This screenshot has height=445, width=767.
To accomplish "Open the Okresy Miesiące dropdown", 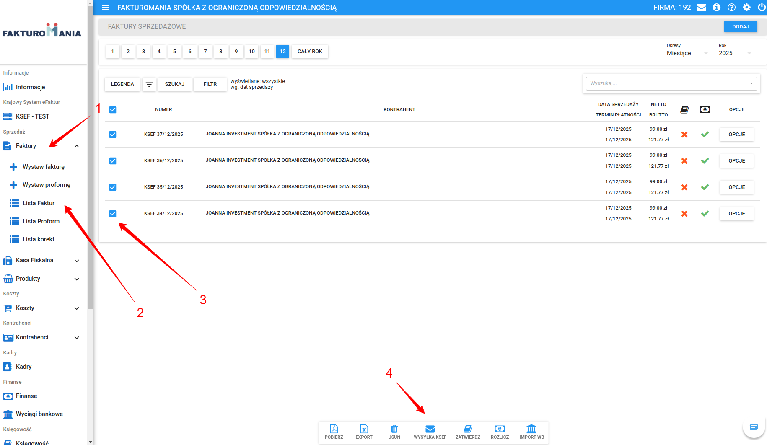I will click(x=690, y=53).
